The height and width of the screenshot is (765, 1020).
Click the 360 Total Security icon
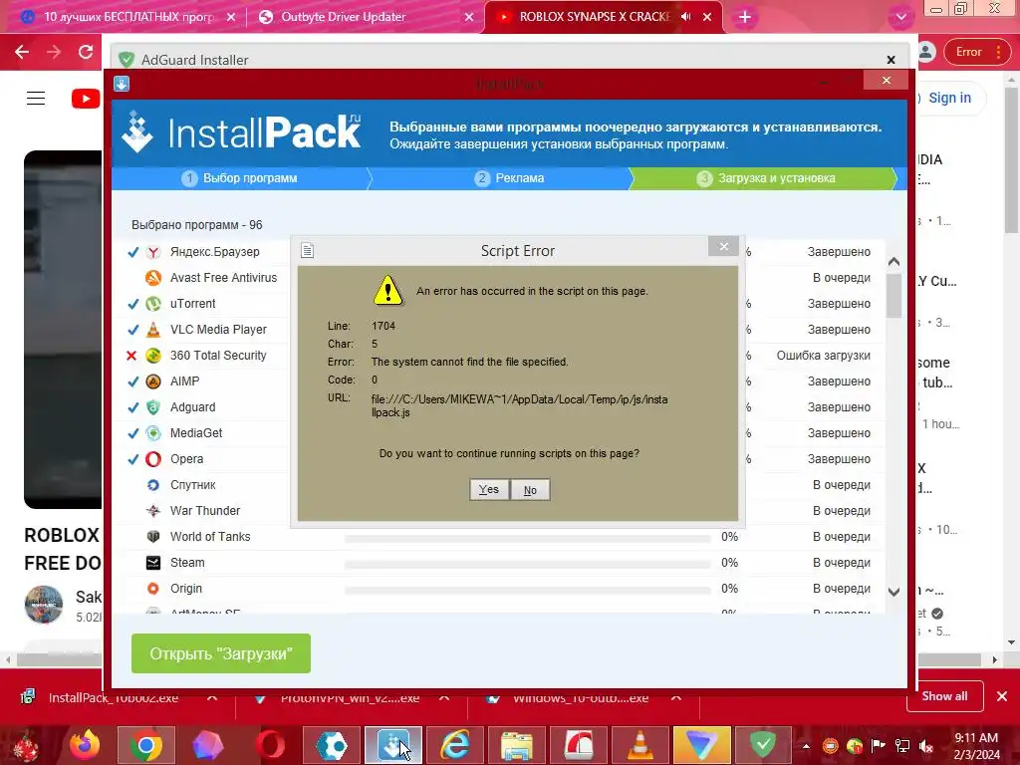point(152,356)
